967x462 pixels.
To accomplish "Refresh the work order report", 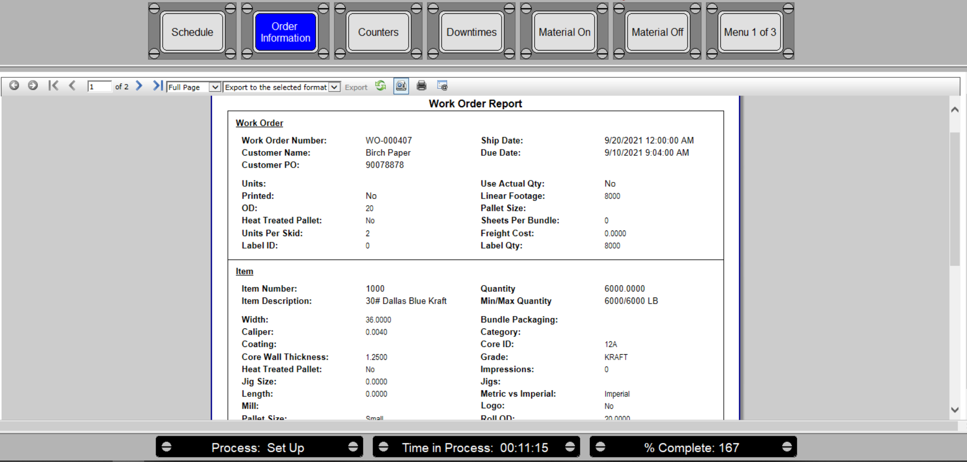I will [x=381, y=86].
